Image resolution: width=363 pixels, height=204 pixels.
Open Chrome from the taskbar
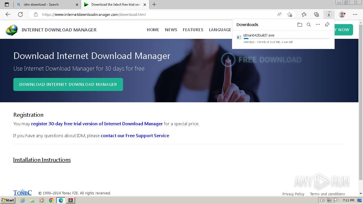pyautogui.click(x=51, y=200)
